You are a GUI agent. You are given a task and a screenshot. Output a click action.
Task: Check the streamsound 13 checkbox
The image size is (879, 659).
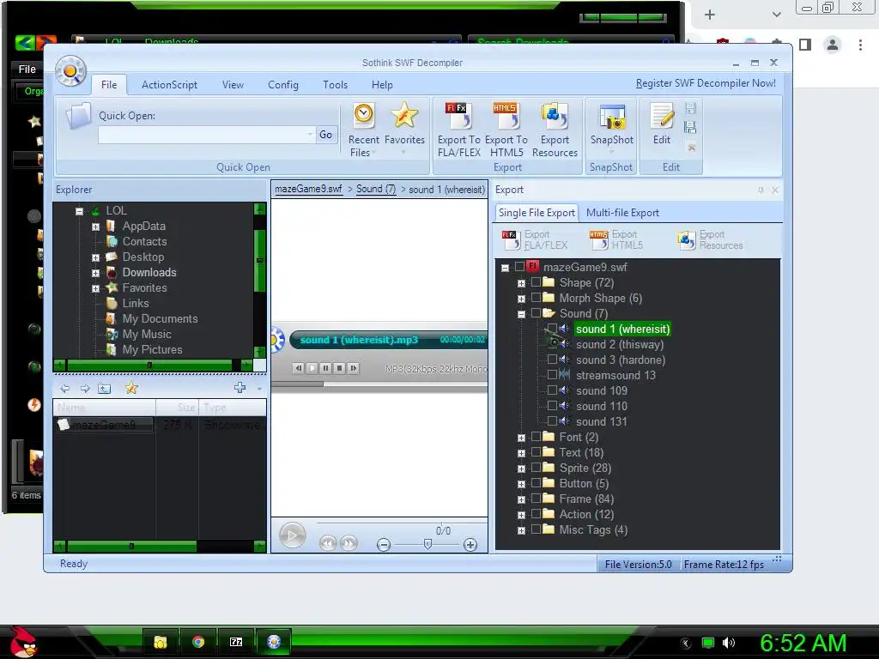tap(552, 374)
